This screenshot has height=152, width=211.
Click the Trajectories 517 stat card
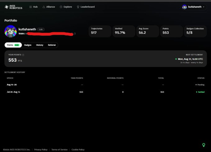click(x=100, y=31)
